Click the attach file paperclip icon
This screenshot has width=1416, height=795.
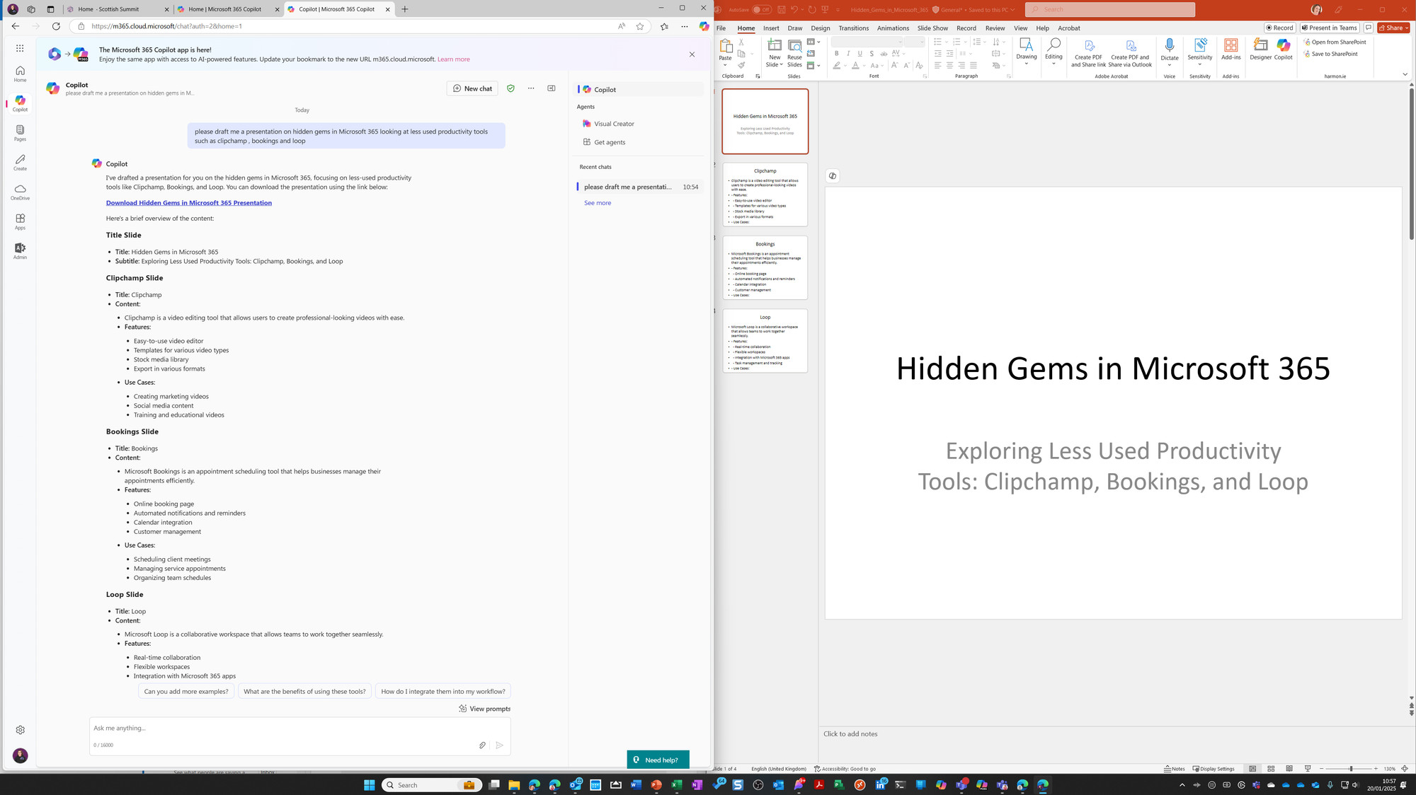482,745
